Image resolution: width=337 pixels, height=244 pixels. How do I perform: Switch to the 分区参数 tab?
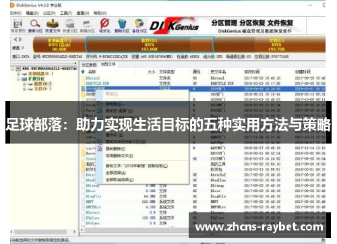[x=89, y=65]
